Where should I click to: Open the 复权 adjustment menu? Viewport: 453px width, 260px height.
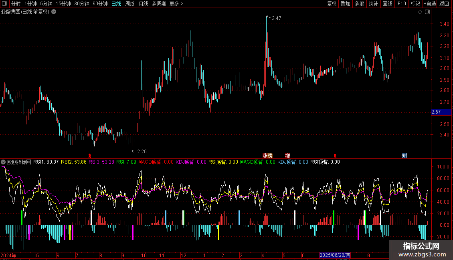pos(332,4)
